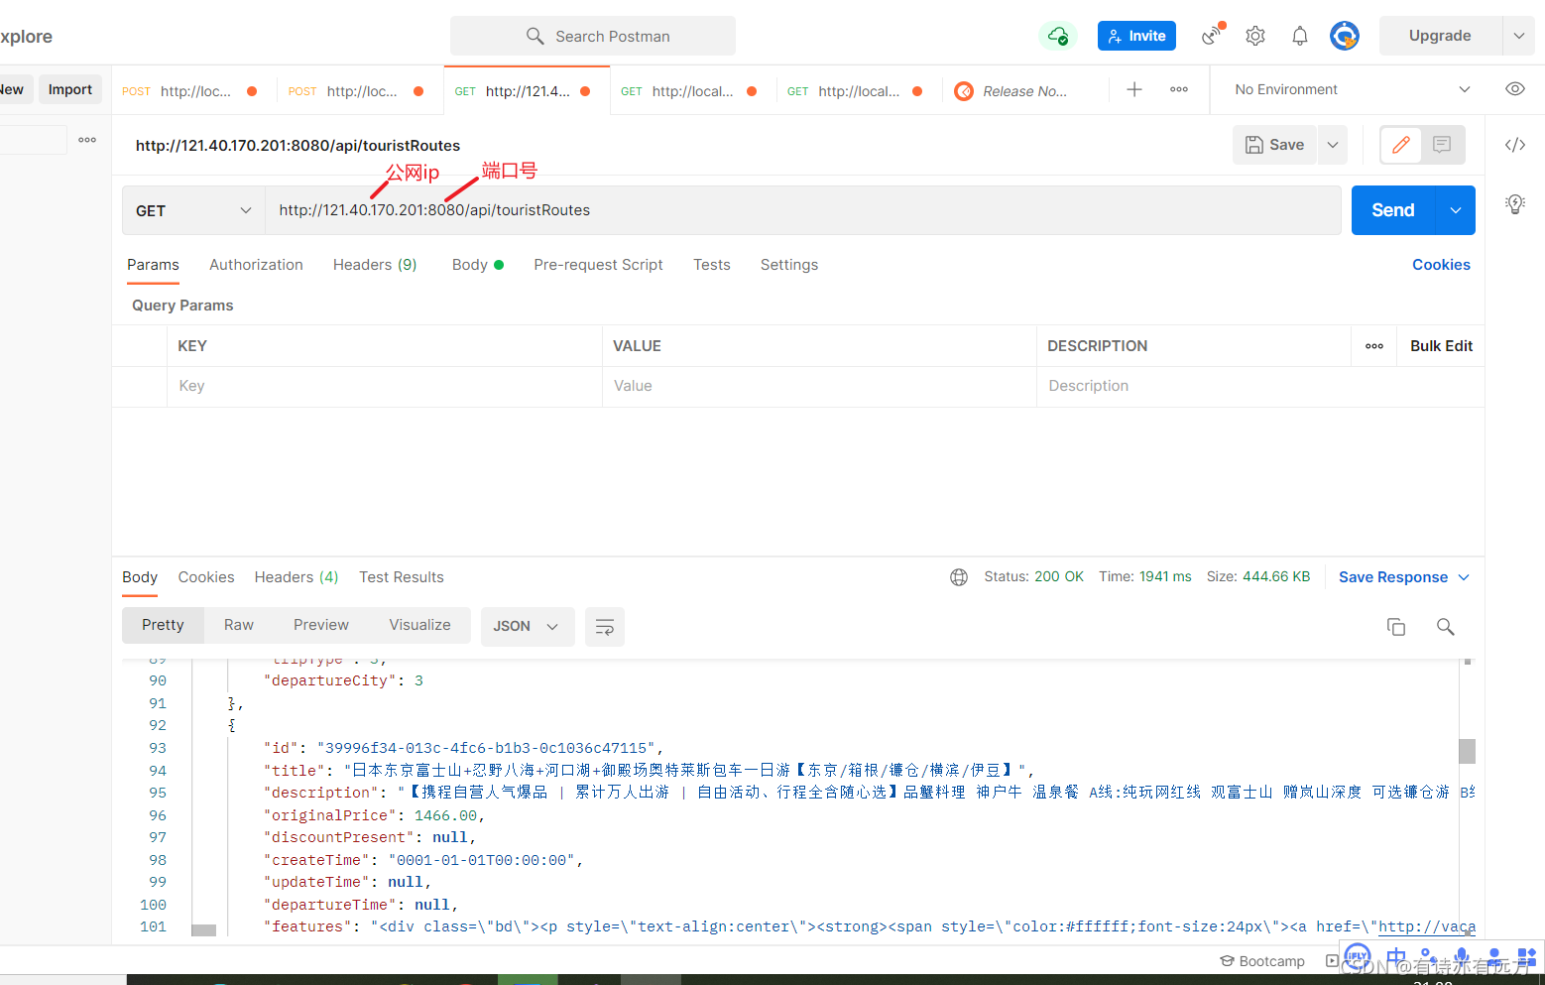Open the lightbulb info icon
The height and width of the screenshot is (985, 1545).
[x=1515, y=204]
